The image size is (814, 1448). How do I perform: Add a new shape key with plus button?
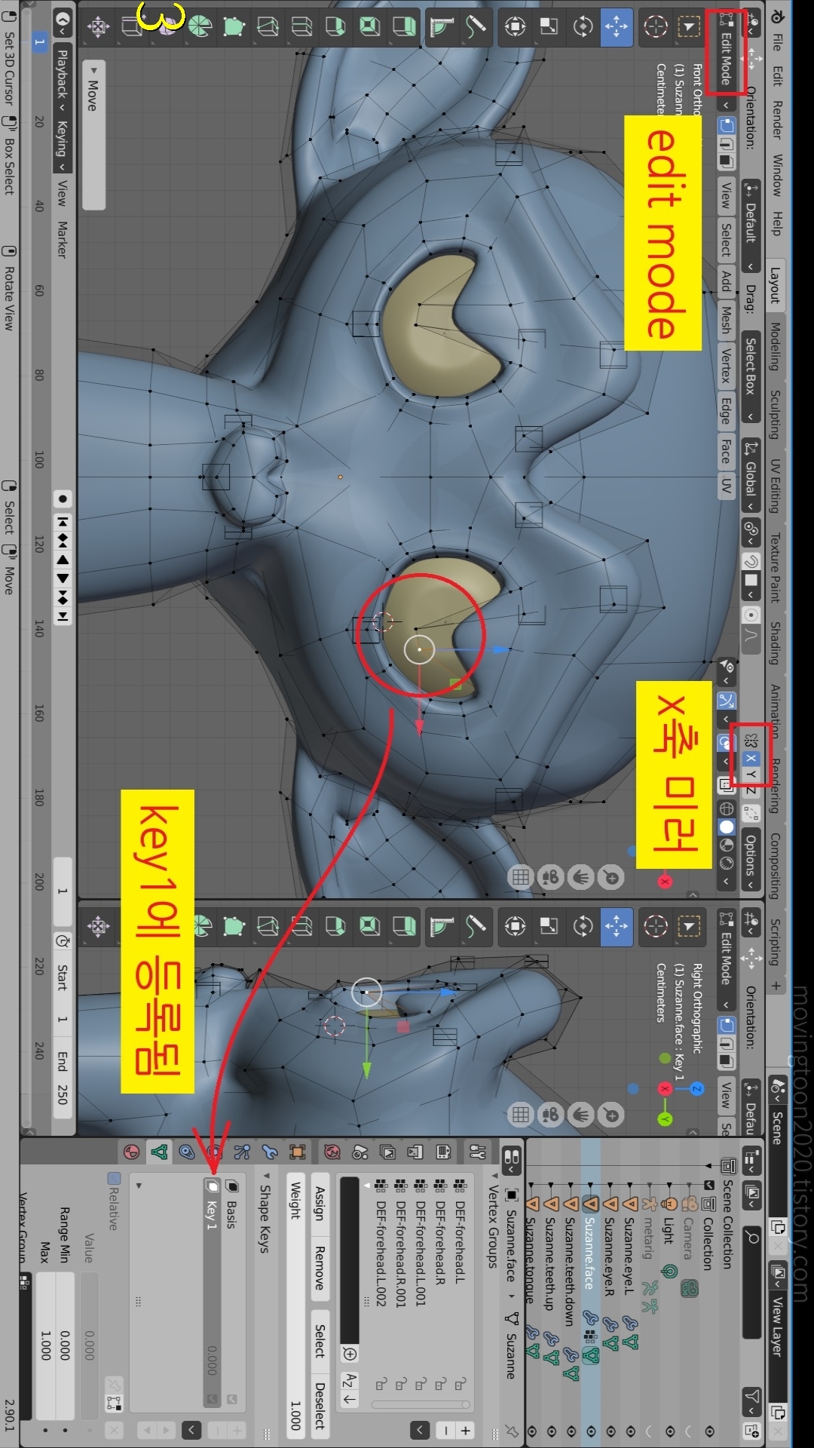(x=237, y=1430)
